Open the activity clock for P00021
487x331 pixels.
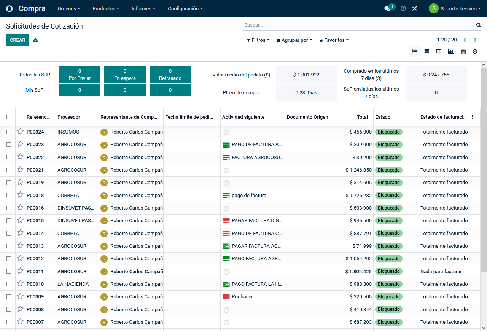point(226,170)
